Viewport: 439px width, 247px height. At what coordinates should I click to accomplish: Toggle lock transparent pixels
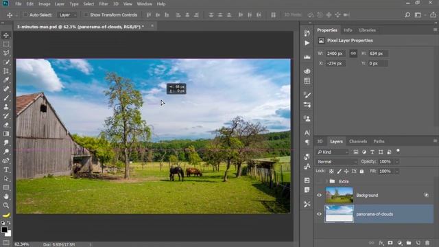331,171
